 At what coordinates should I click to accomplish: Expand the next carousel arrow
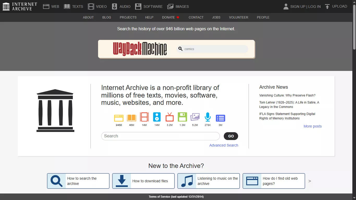pyautogui.click(x=309, y=181)
